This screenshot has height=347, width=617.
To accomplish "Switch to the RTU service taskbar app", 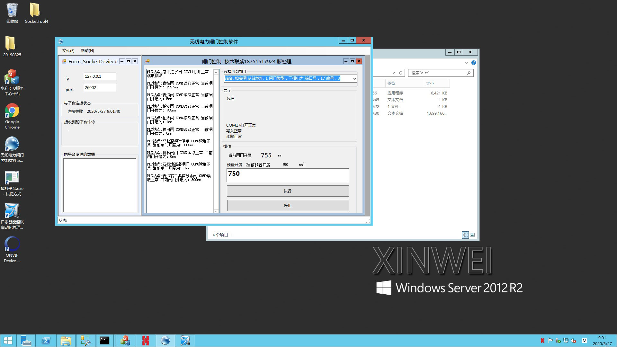I will point(125,341).
